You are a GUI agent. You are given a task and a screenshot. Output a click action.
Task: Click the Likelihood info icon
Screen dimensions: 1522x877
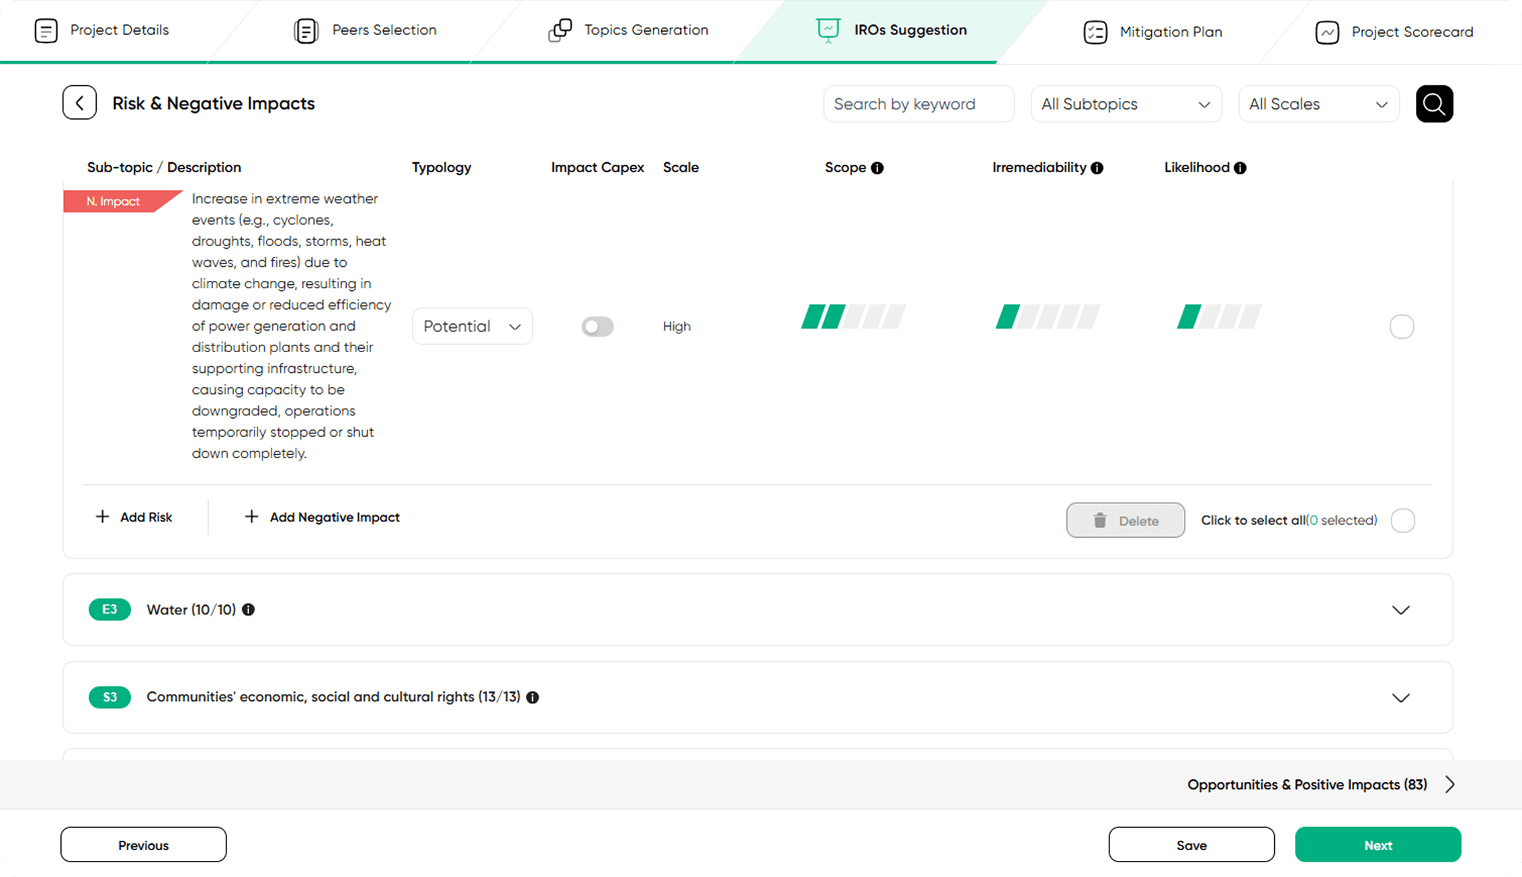[1240, 168]
